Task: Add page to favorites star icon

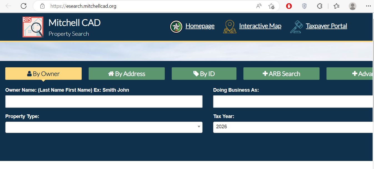Action: click(271, 6)
